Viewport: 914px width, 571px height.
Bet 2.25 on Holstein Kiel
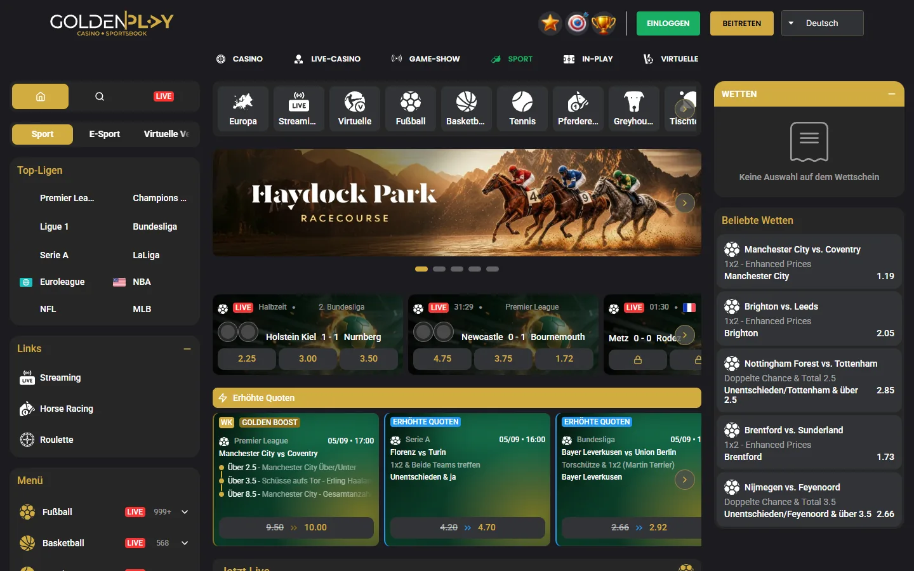247,358
